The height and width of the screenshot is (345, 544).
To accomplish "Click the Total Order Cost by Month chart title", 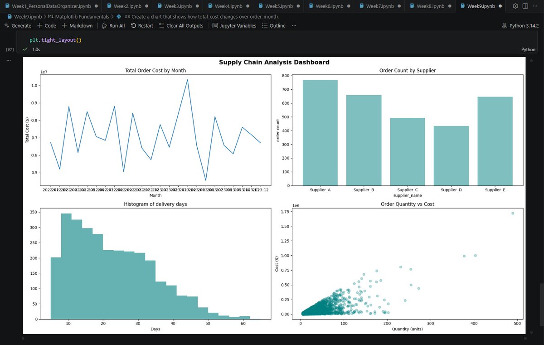I will [x=155, y=70].
